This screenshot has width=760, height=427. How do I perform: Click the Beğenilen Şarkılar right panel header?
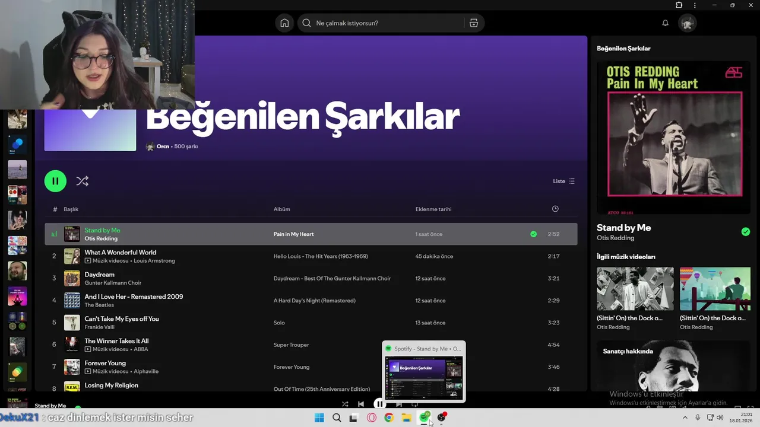[623, 49]
